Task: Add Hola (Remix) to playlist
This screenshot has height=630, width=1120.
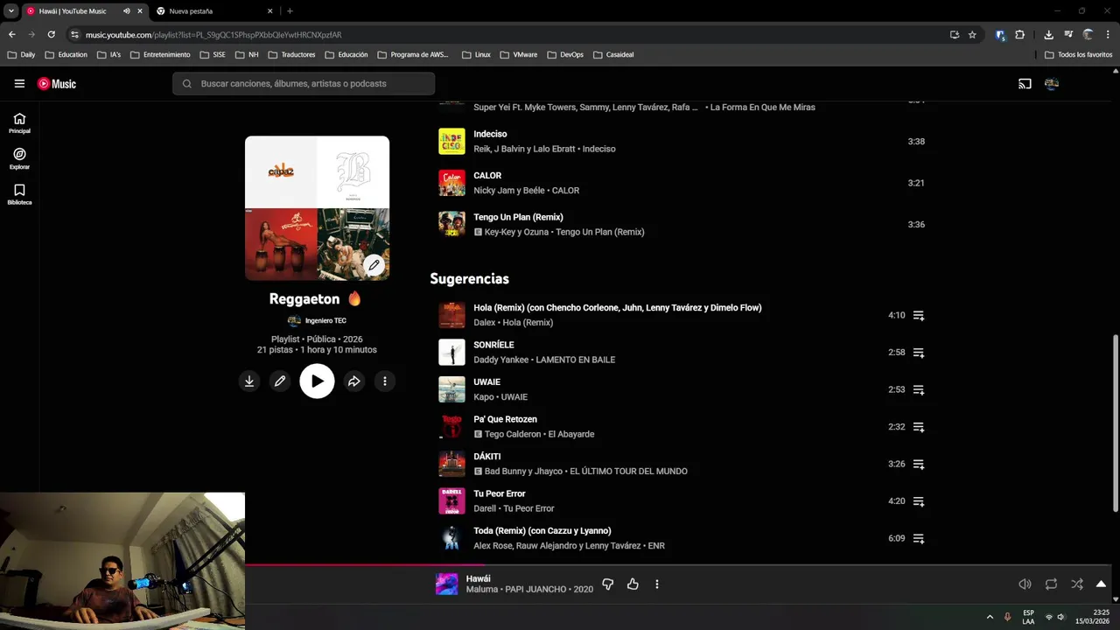Action: (919, 315)
